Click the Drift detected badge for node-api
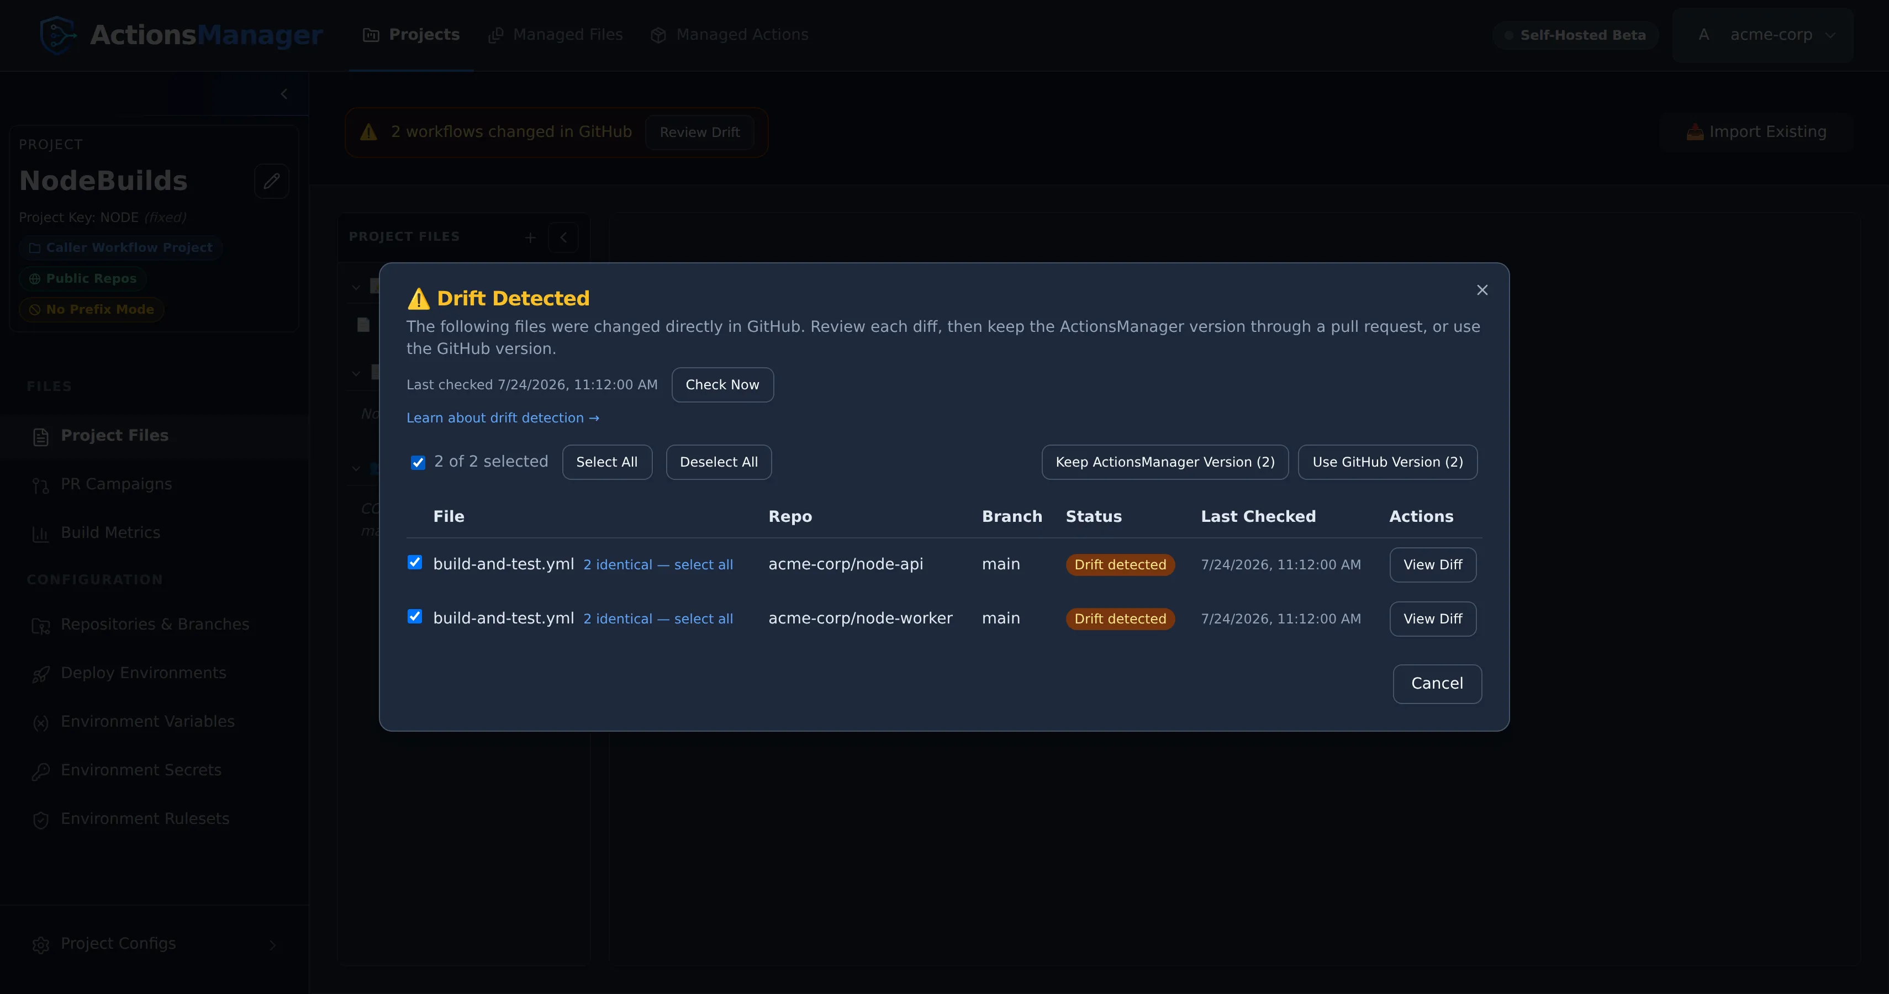 1121,564
